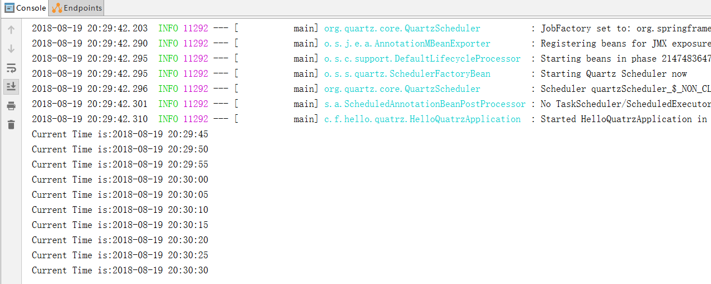711x284 pixels.
Task: Click the SchedulerFactoryBean logger name
Action: pos(407,73)
